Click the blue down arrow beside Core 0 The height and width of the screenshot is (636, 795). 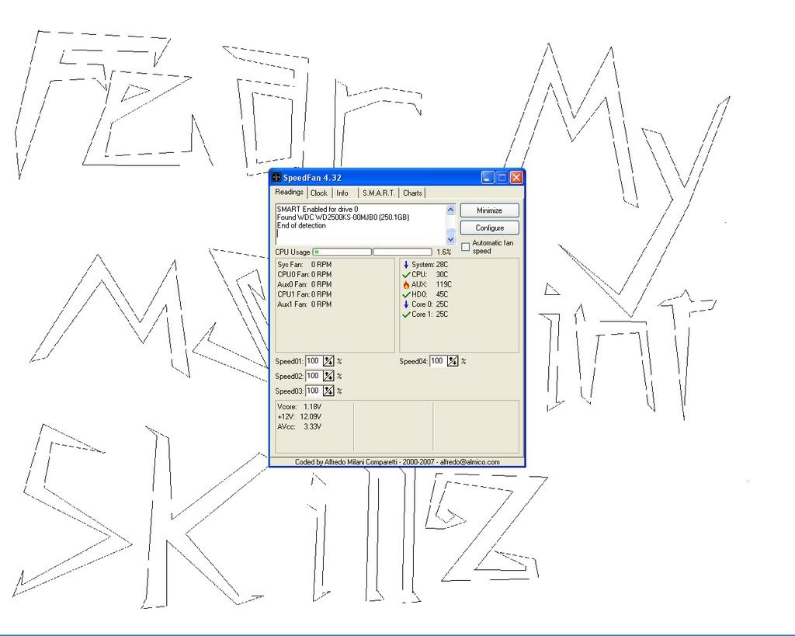coord(405,305)
